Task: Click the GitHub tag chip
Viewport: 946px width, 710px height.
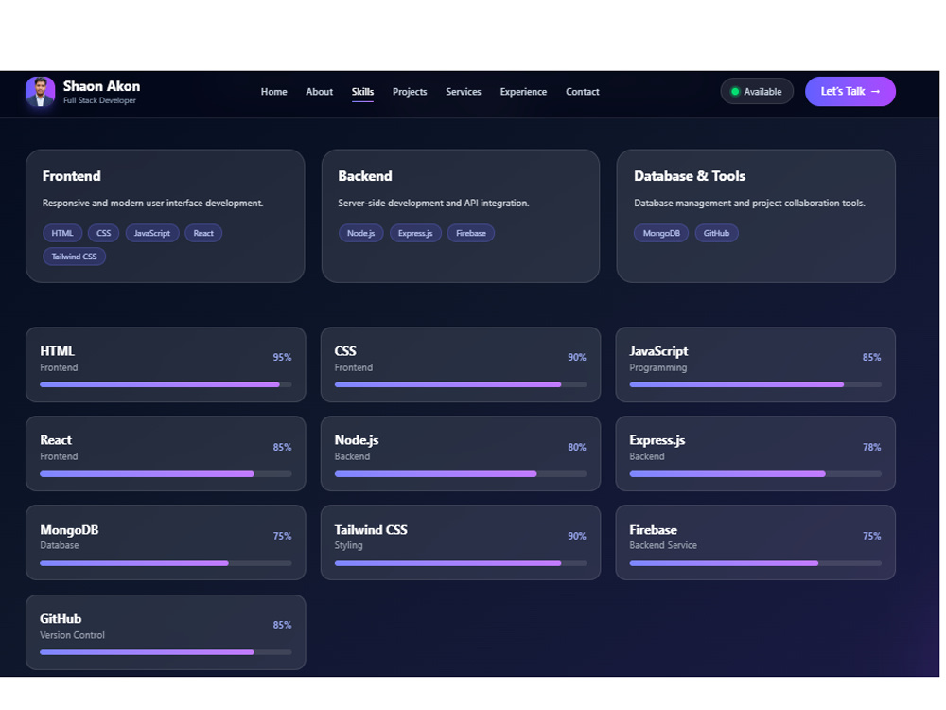Action: click(716, 233)
